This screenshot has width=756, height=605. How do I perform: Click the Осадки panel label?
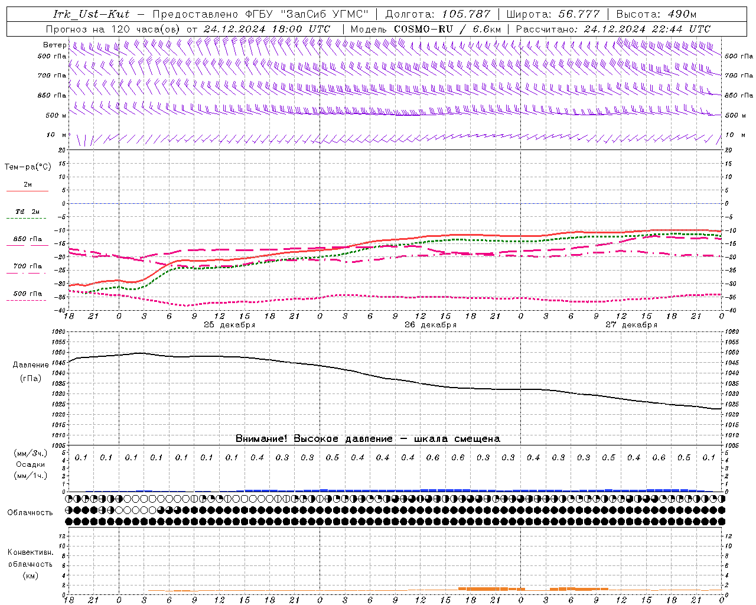pos(30,464)
